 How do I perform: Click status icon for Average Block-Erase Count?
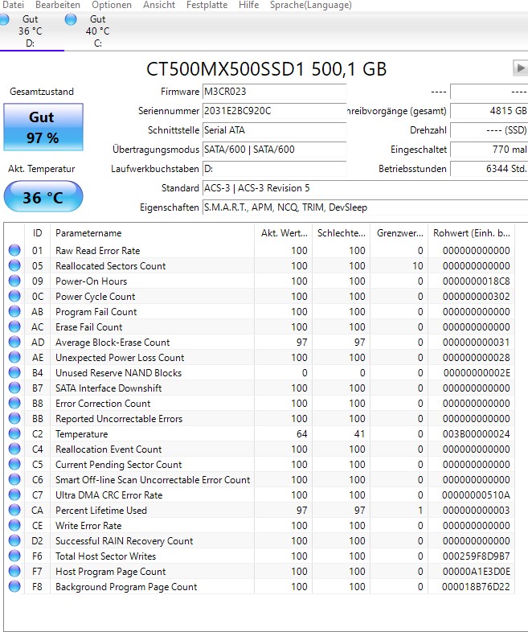pos(14,343)
